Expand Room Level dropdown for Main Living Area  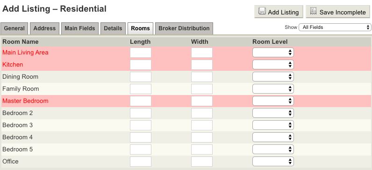coord(273,53)
